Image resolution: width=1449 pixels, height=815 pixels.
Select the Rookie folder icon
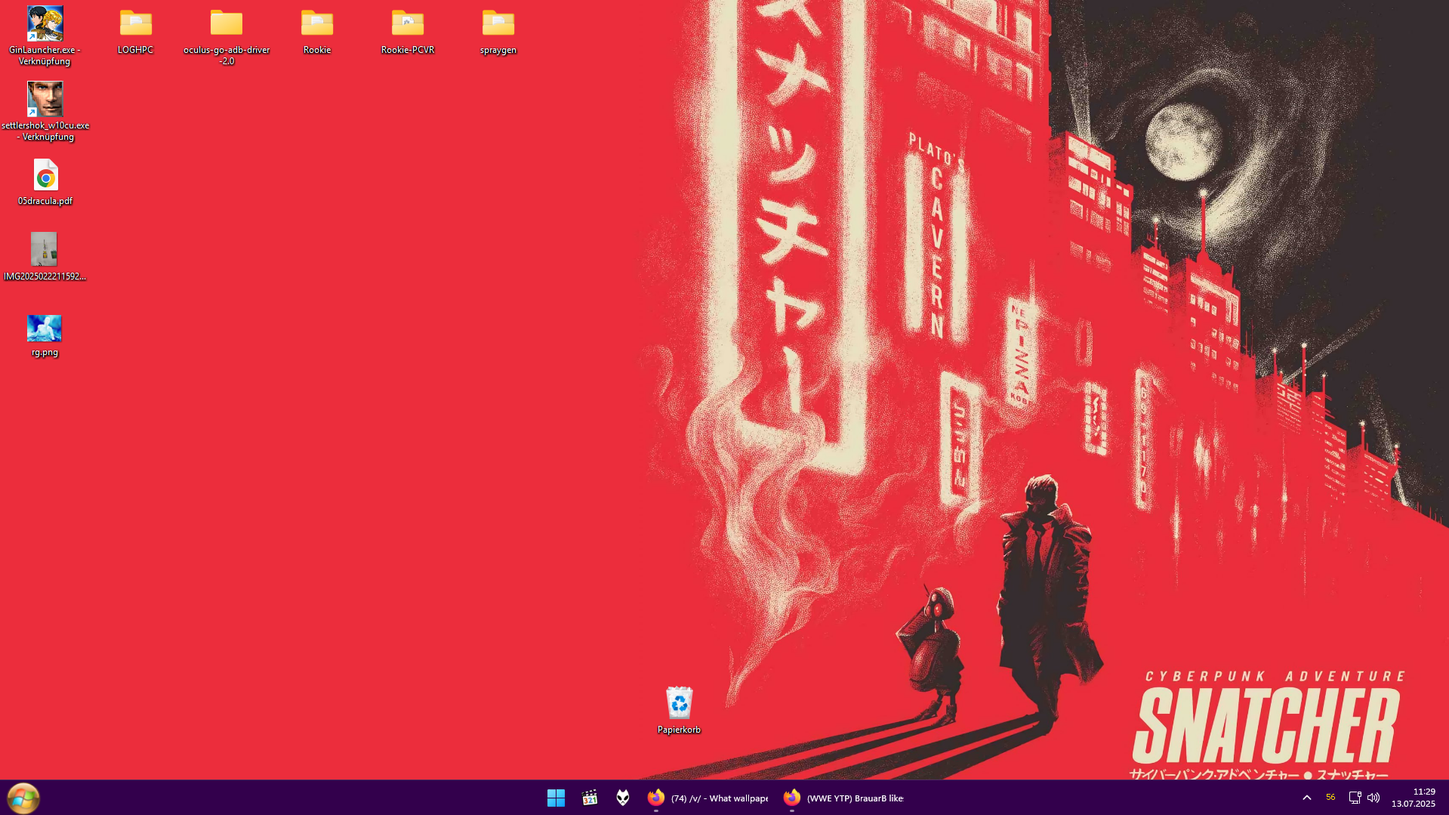[317, 23]
